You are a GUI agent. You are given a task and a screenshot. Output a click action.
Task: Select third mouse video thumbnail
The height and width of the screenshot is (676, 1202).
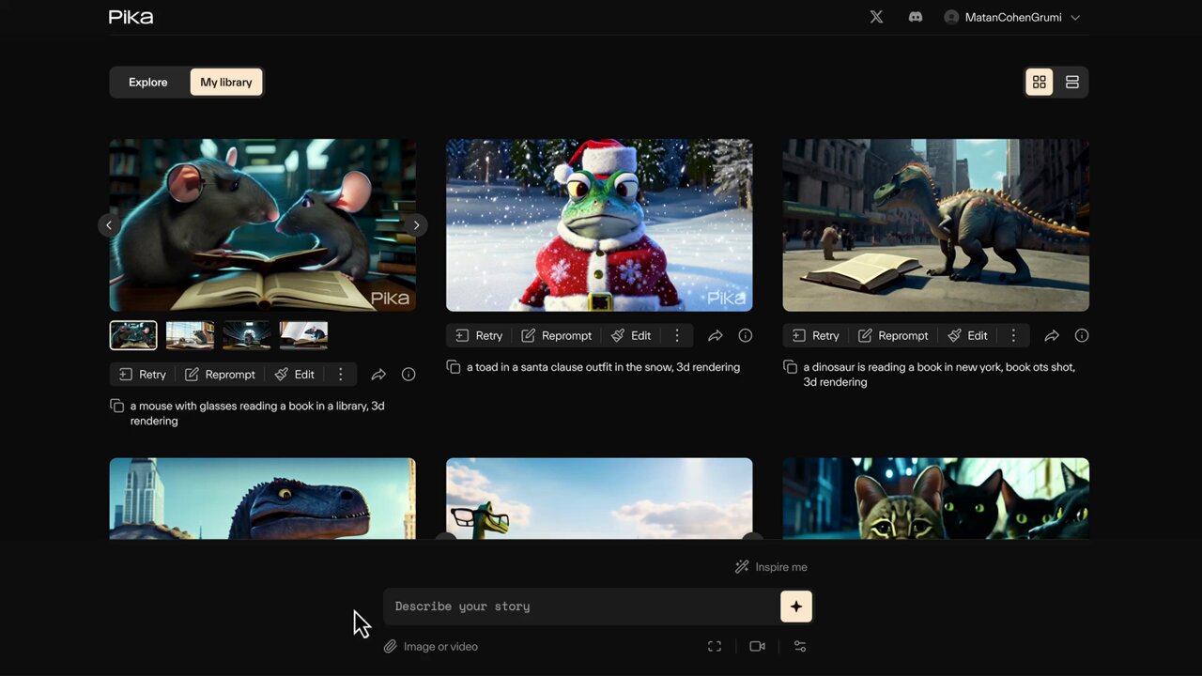247,335
